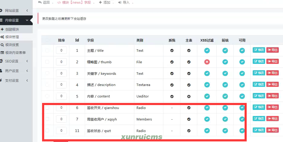The image size is (283, 142).
Task: Toggle XSS过滤 icon for qianshou row
Action: (207, 108)
